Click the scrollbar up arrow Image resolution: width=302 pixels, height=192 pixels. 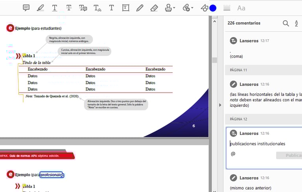point(215,21)
